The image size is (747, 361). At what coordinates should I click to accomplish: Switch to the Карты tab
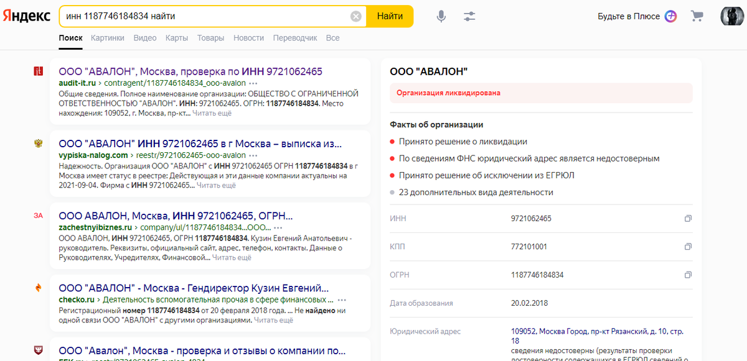click(x=177, y=38)
